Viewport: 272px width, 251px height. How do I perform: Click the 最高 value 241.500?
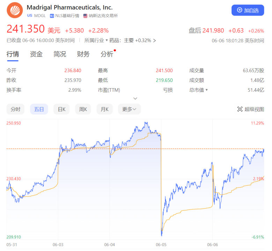tap(164, 70)
